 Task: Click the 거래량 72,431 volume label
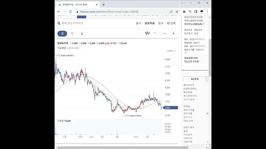64,121
